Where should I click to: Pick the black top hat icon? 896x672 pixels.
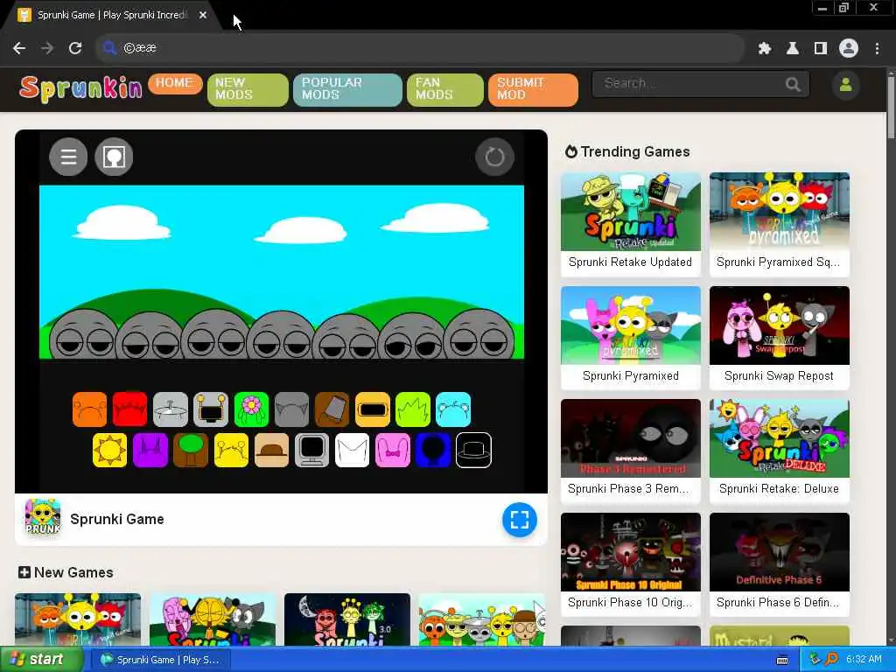click(473, 450)
